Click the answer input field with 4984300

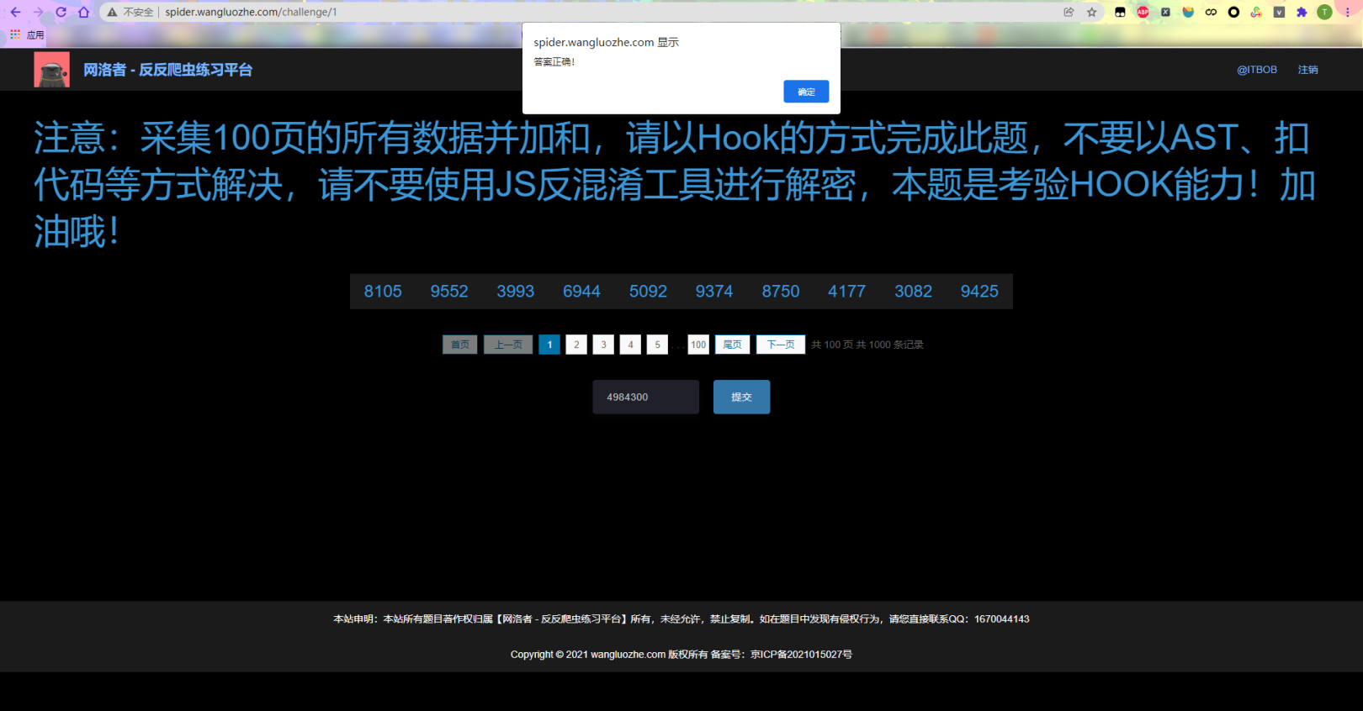[645, 397]
